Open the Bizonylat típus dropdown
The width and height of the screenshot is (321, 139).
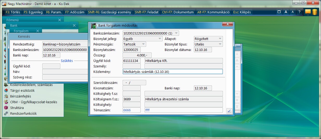[220, 44]
